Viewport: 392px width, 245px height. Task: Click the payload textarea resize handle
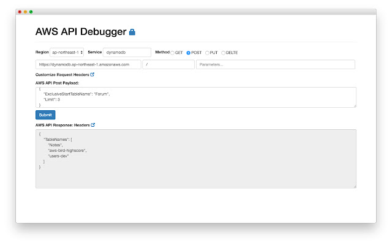[x=355, y=106]
